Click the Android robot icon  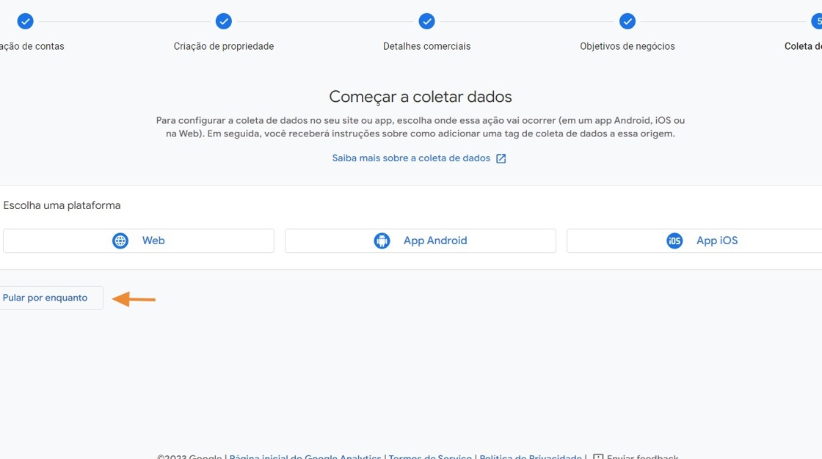(382, 240)
